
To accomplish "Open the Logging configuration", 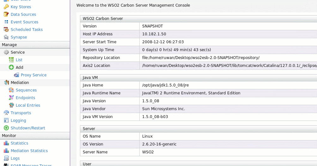I will click(x=18, y=120).
